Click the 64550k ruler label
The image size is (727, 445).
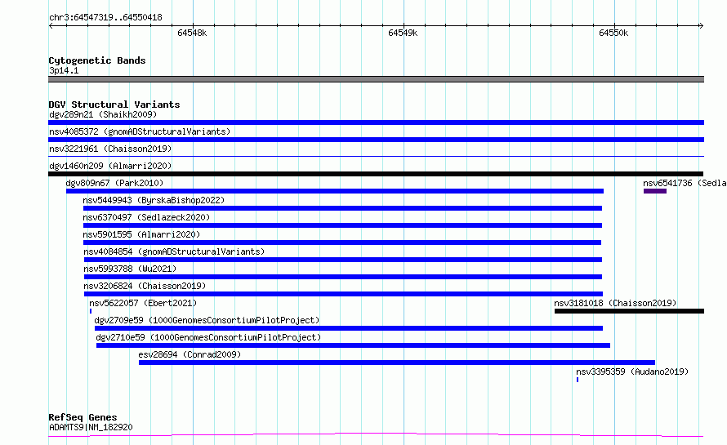coord(613,33)
